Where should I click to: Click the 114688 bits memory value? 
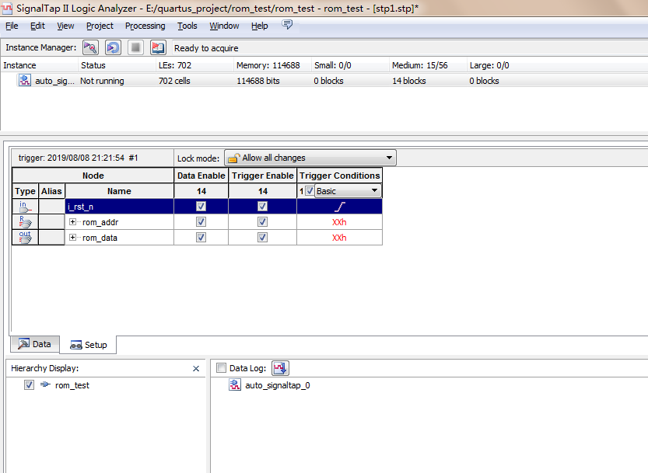(258, 81)
